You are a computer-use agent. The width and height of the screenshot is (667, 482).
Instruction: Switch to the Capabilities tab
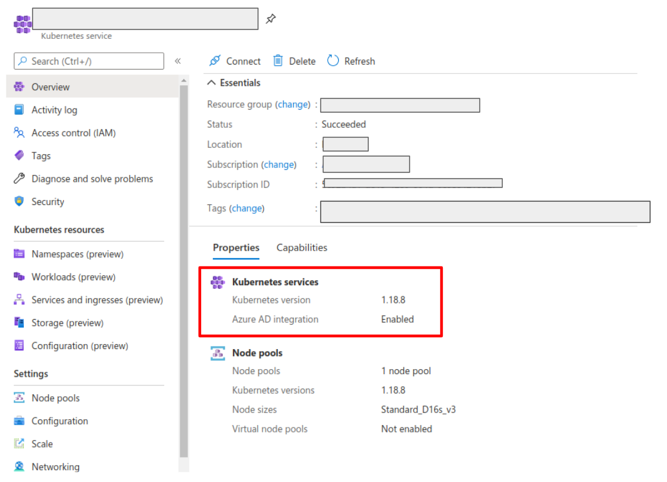click(x=302, y=248)
